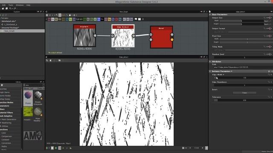This screenshot has height=153, width=273.
Task: Click the grid icon at graph toolbar start
Action: pos(47,15)
